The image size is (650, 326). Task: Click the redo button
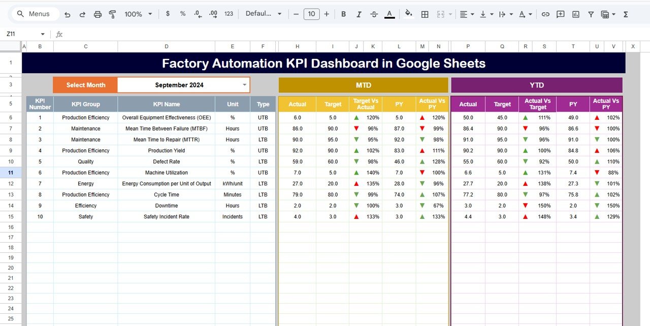point(82,14)
